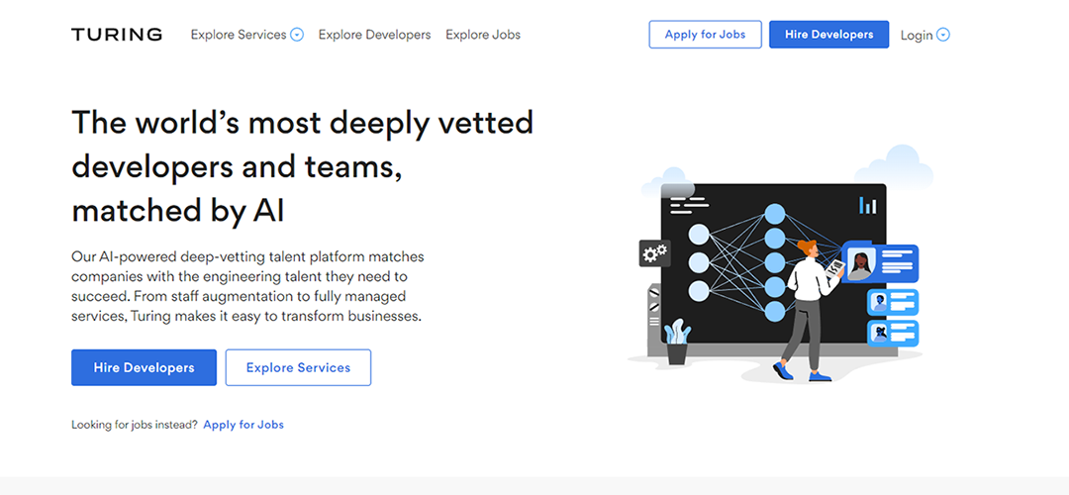This screenshot has height=495, width=1069.
Task: Select the Login text in header
Action: pos(917,36)
